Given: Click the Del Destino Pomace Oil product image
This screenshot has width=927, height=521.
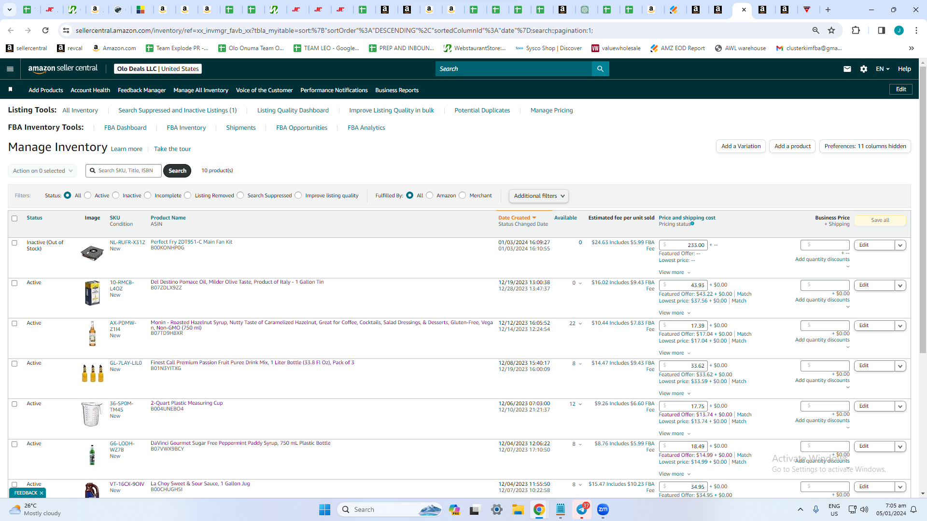Looking at the screenshot, I should 92,293.
